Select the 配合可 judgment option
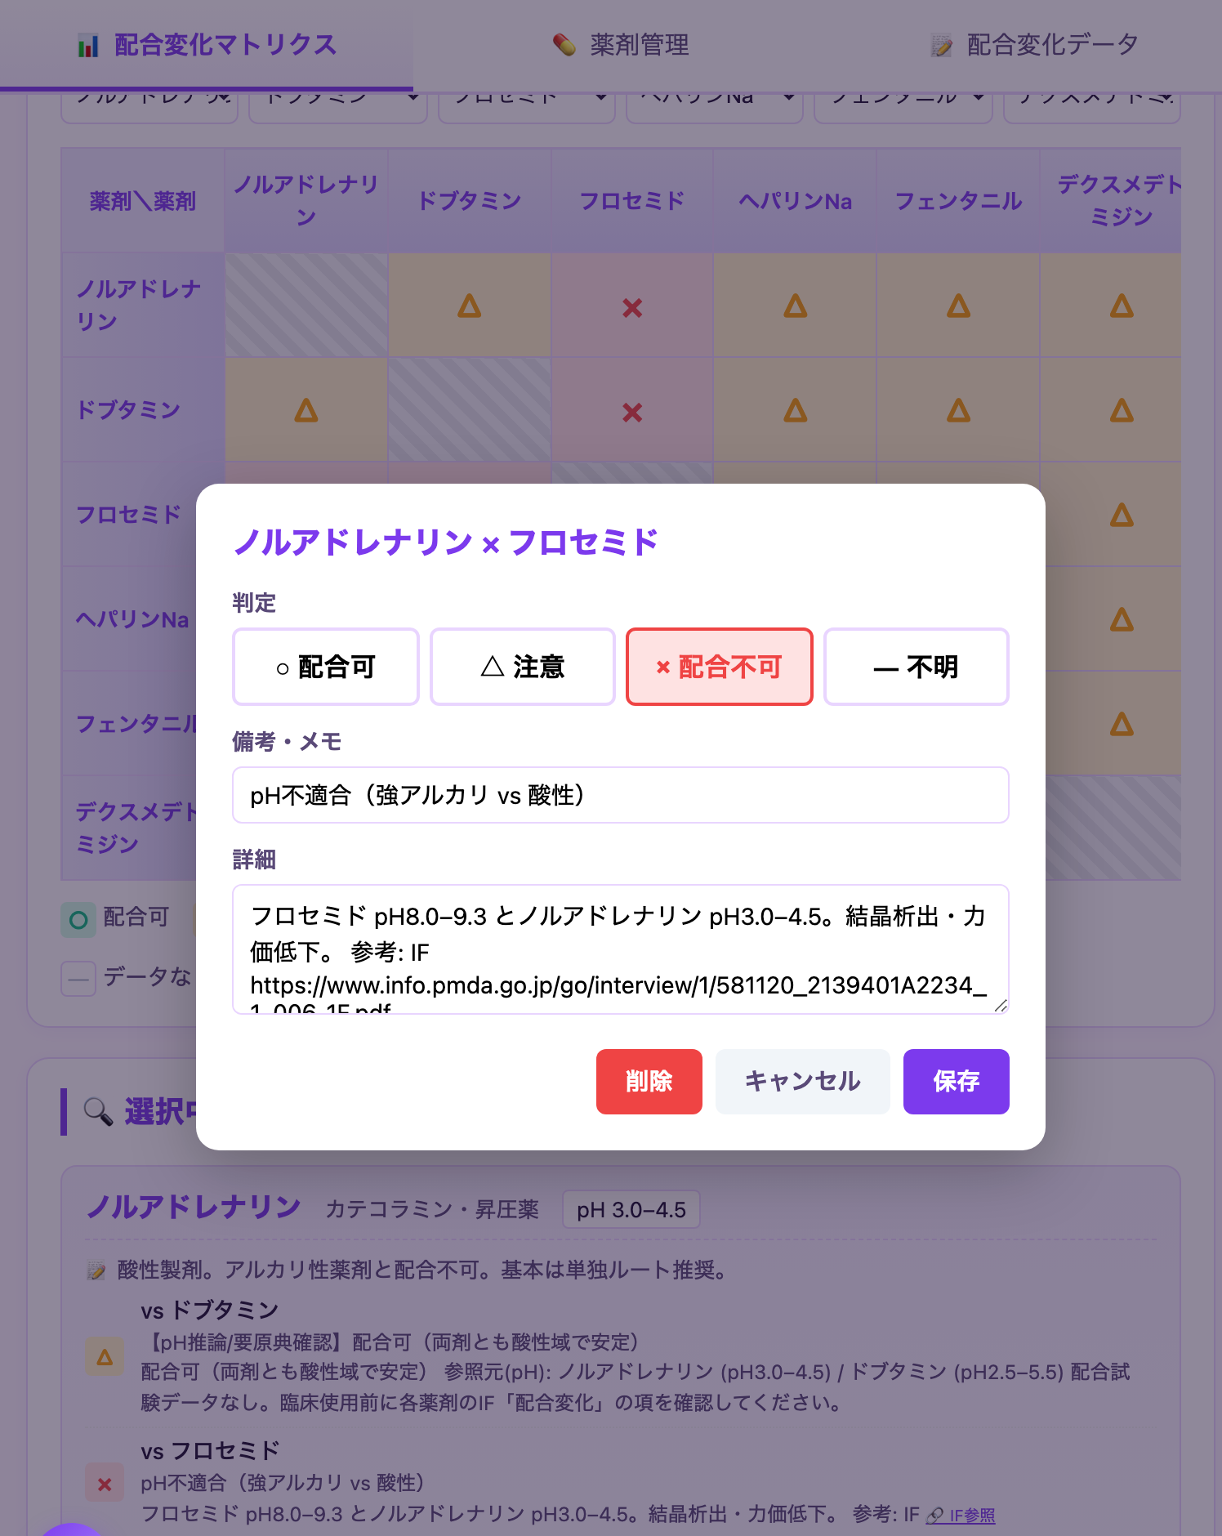 [325, 667]
